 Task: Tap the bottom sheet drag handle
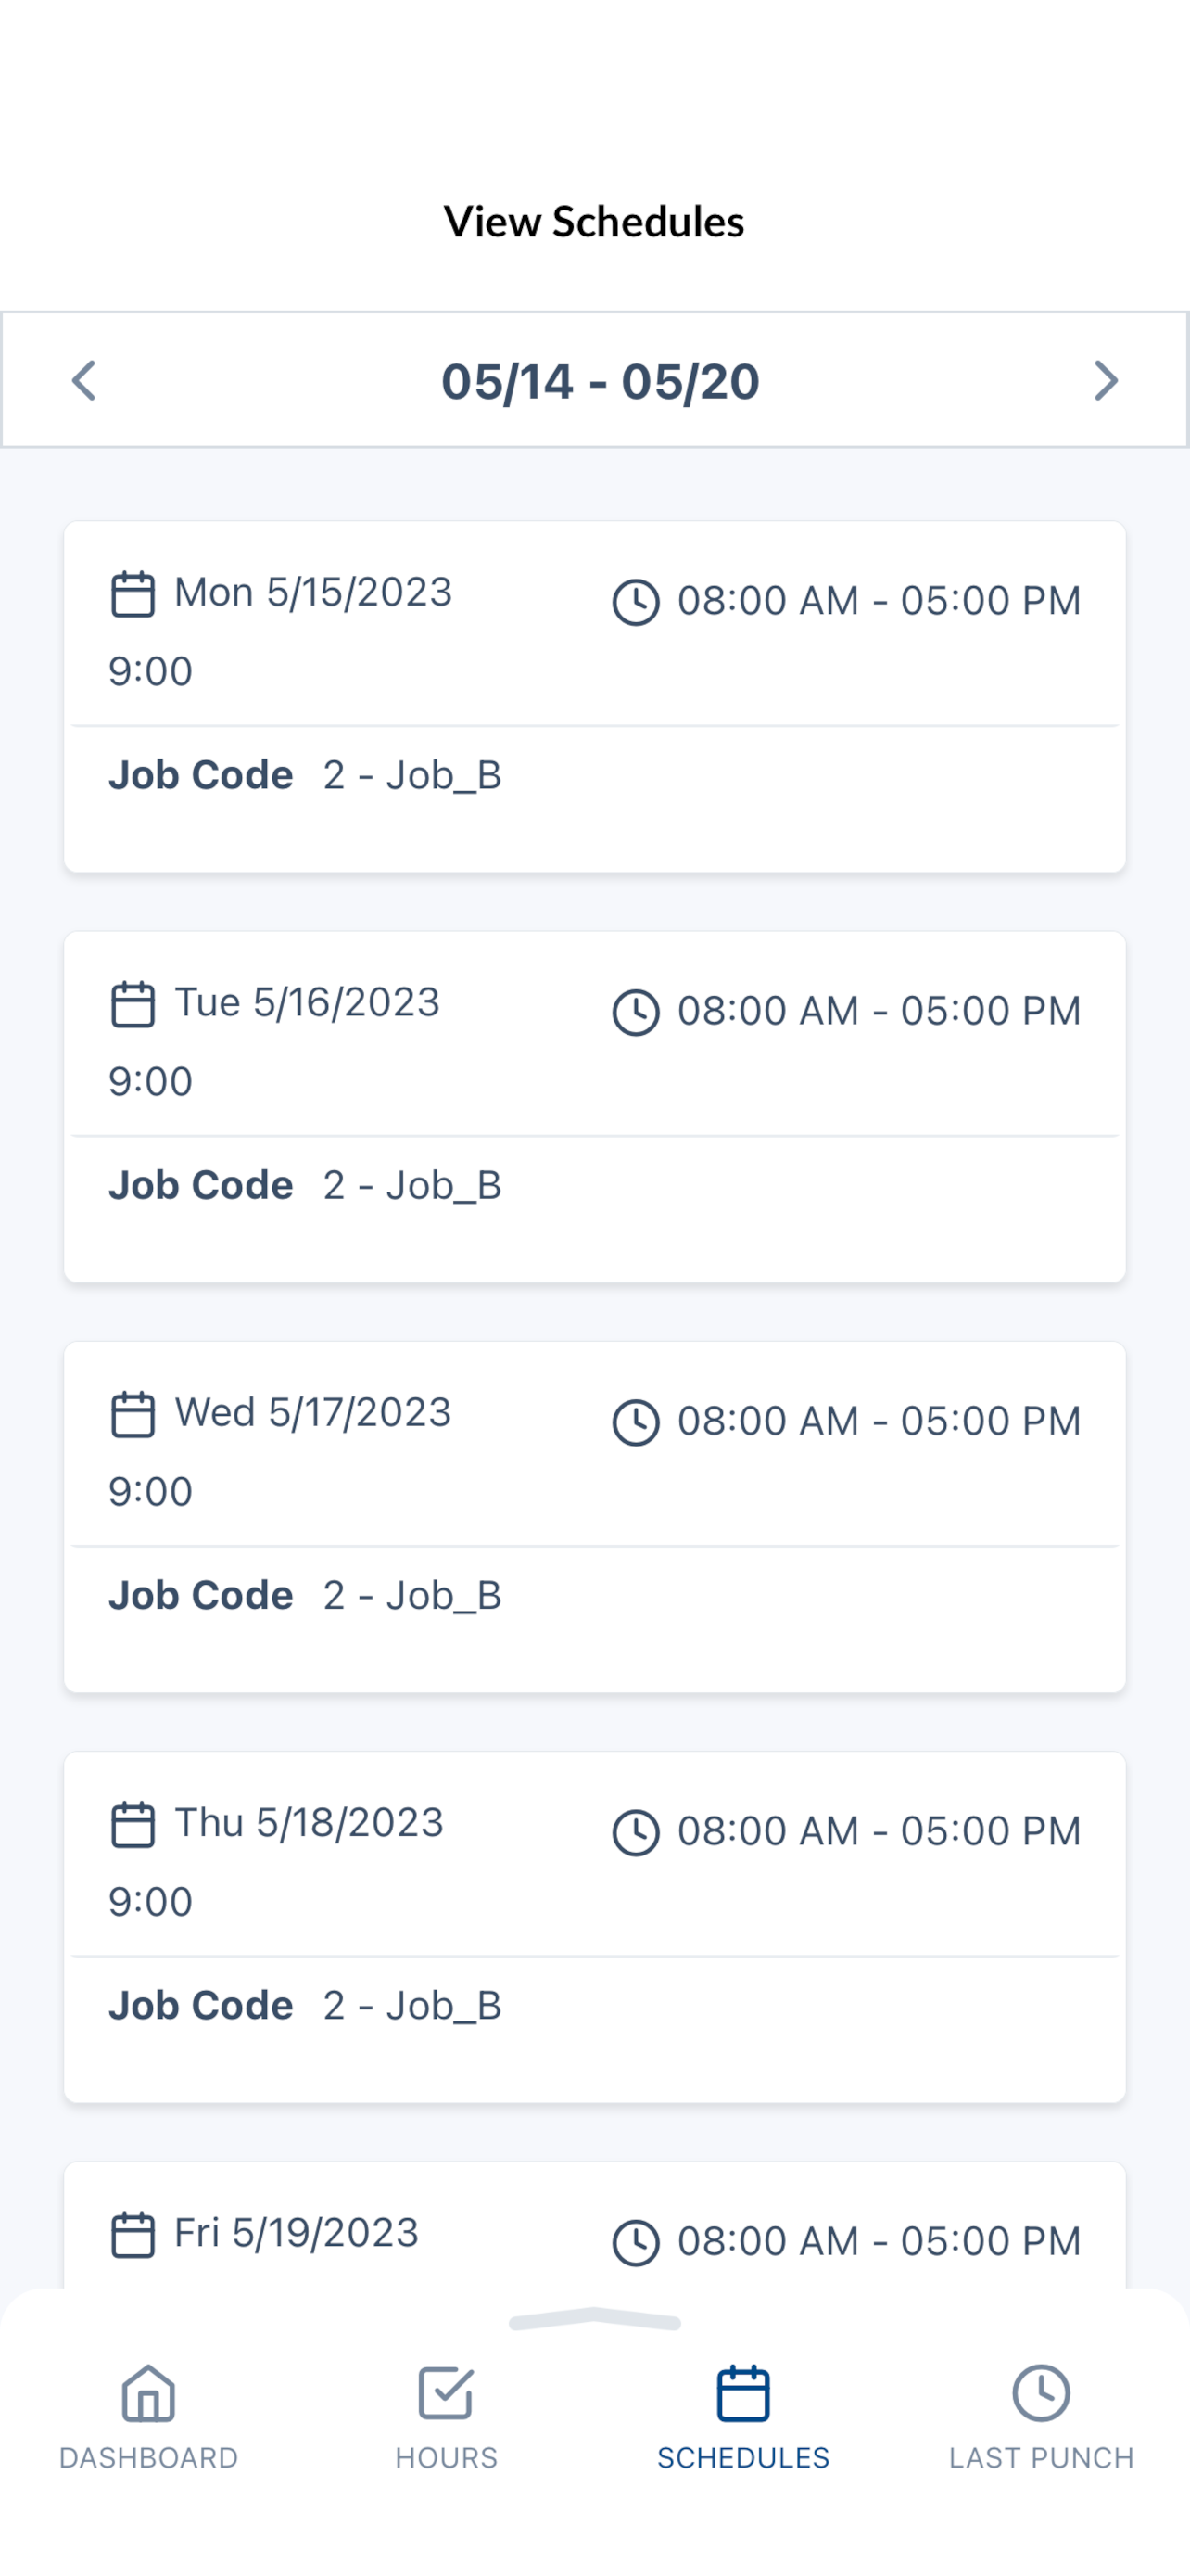(x=594, y=2320)
